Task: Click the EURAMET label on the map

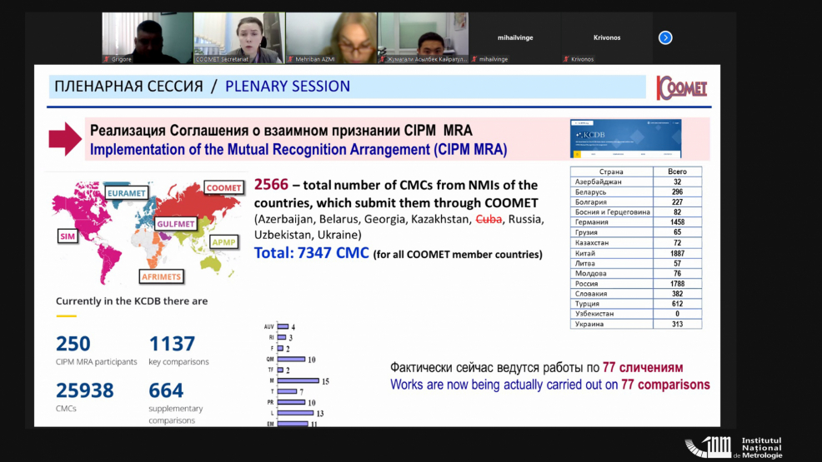Action: tap(127, 193)
